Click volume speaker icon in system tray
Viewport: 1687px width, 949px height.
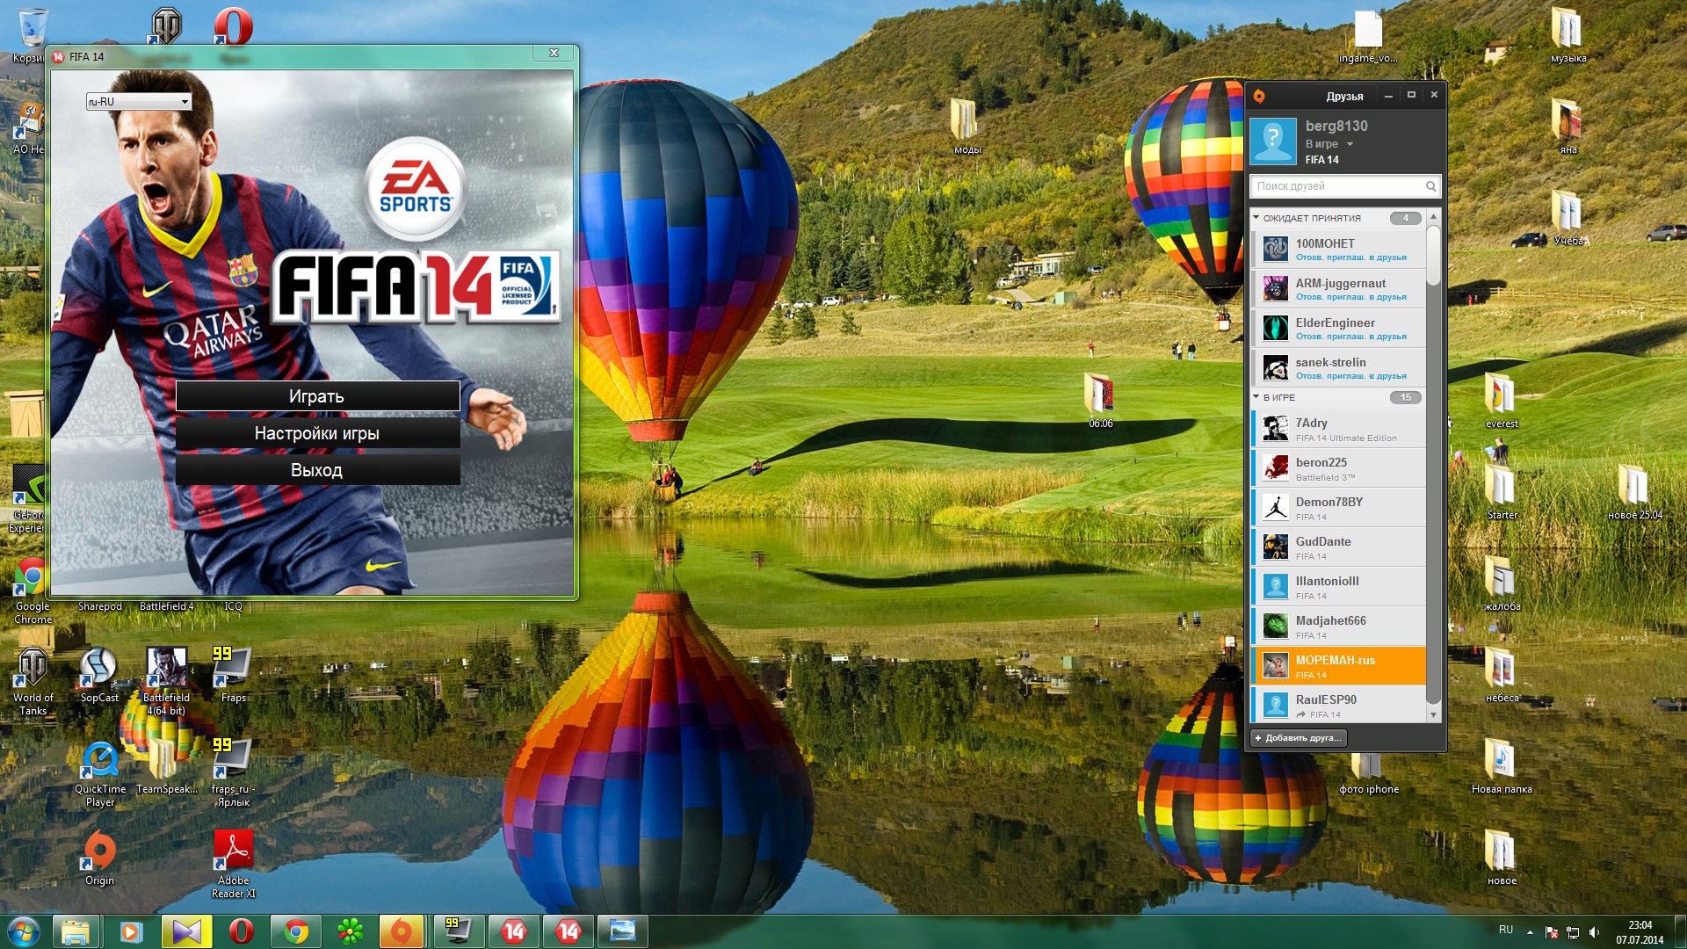coord(1594,932)
